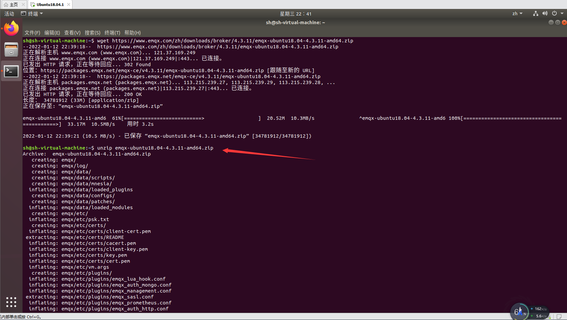Screen dimensions: 567x320
Task: Click the terminal title sh@sh-virtual-machine
Action: tap(295, 23)
